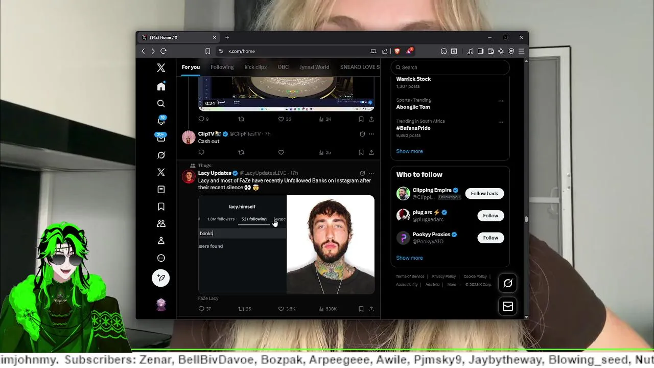Click Brave Shields lion icon in address bar

[x=397, y=51]
